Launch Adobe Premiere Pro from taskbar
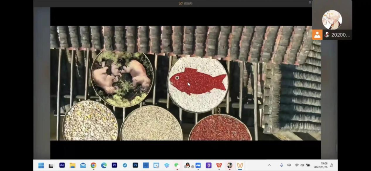This screenshot has height=171, width=371. 114,165
